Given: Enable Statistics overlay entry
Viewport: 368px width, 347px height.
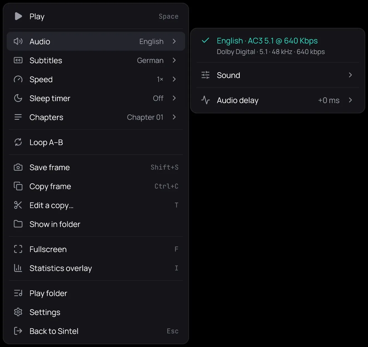Looking at the screenshot, I should 96,268.
